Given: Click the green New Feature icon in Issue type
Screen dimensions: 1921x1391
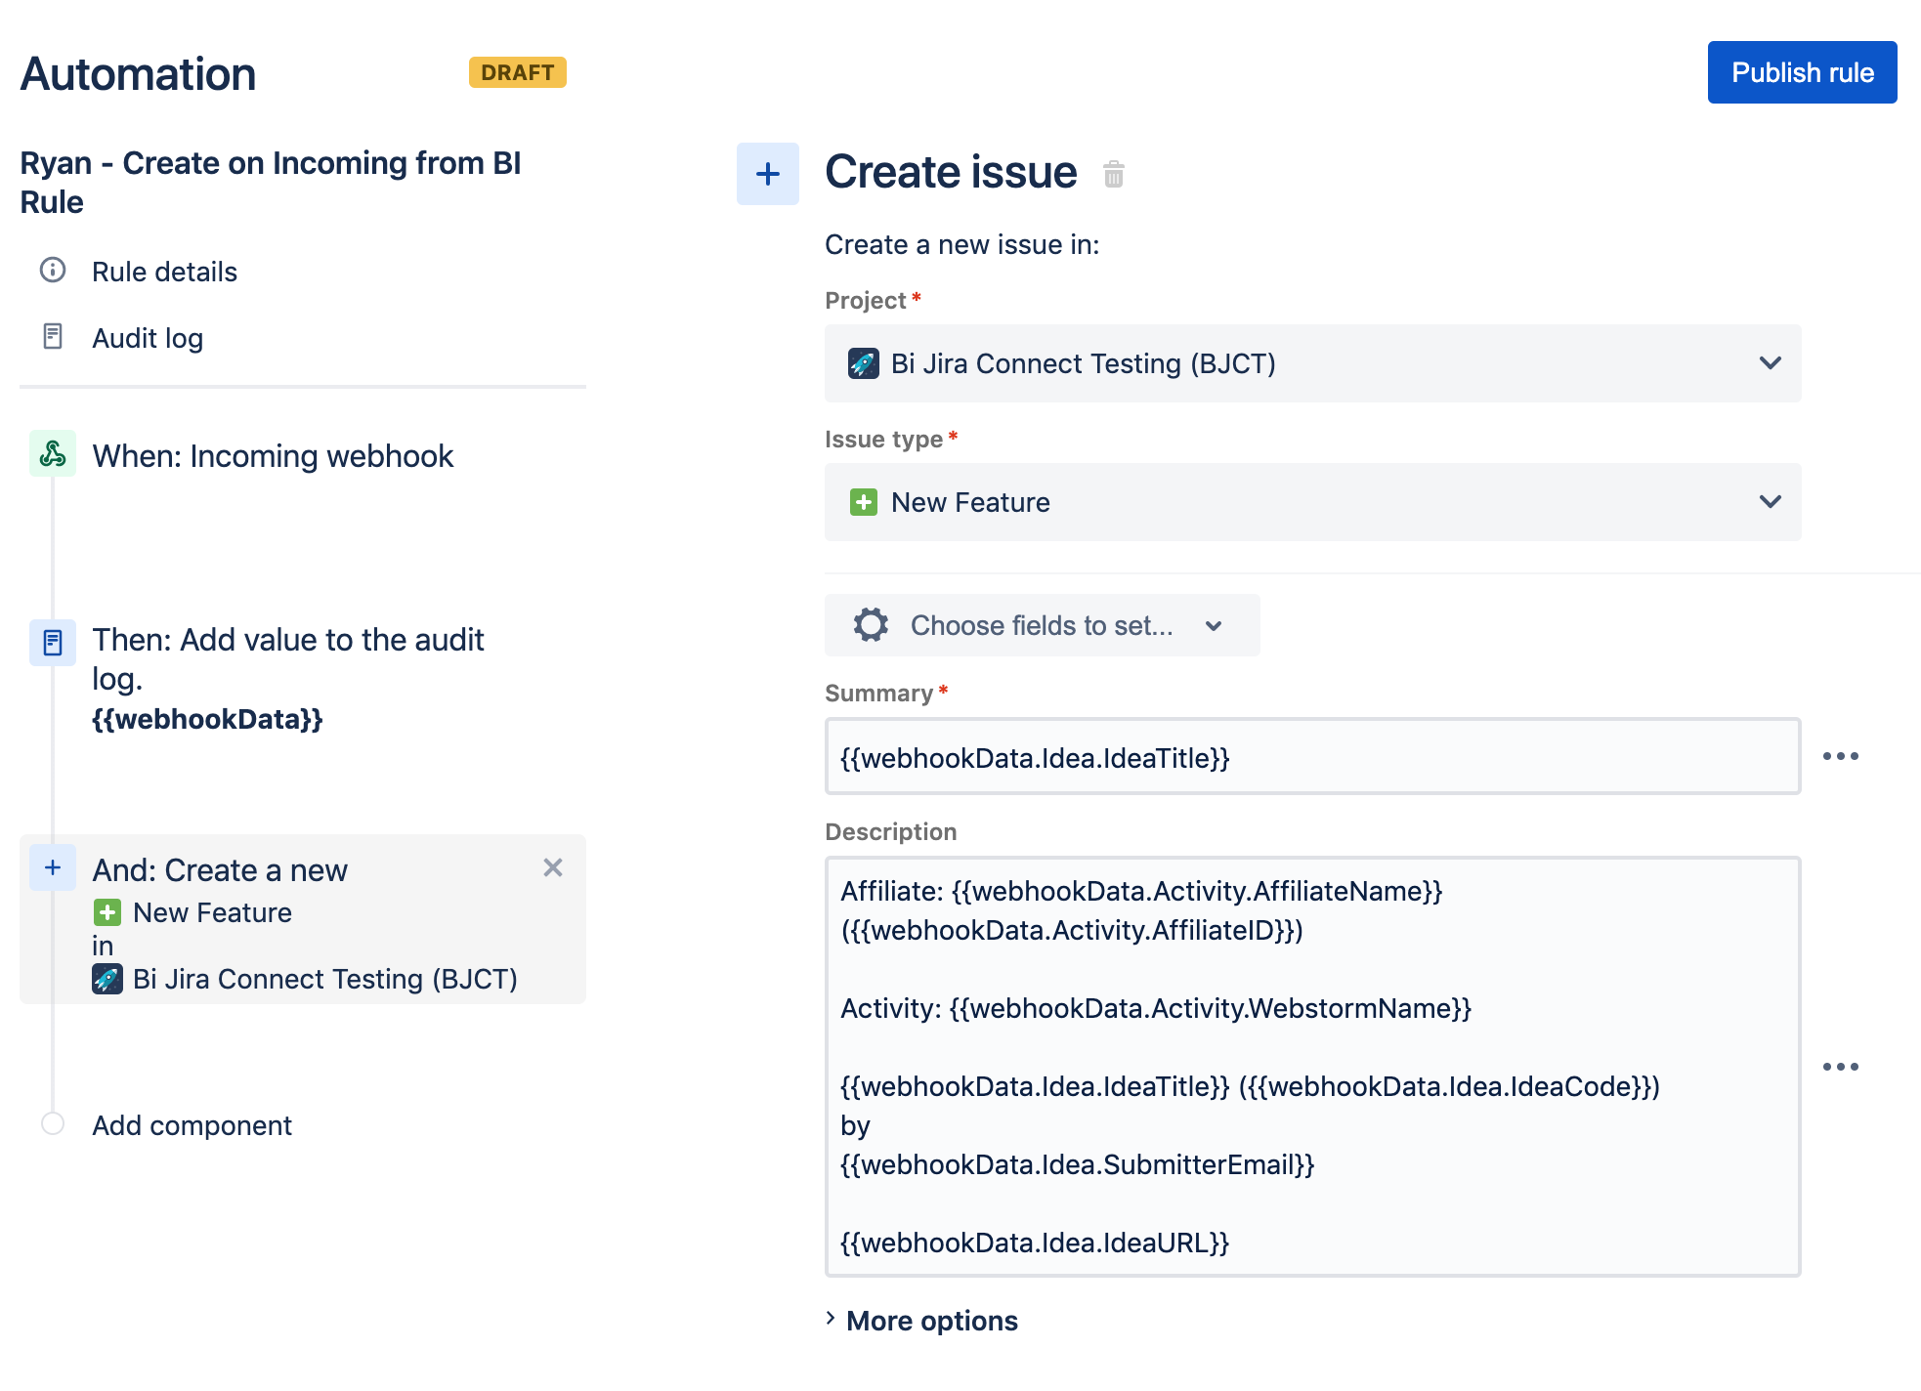Looking at the screenshot, I should click(x=864, y=502).
